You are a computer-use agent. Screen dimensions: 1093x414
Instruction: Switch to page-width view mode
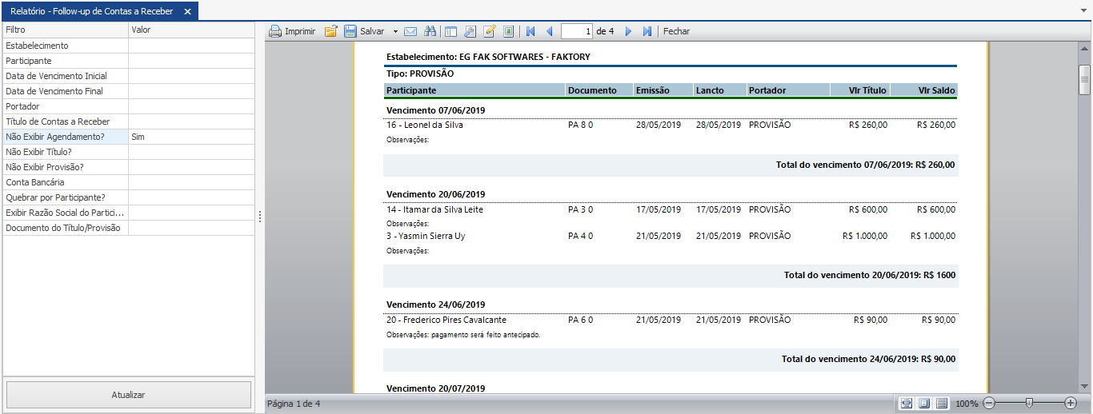pyautogui.click(x=906, y=404)
